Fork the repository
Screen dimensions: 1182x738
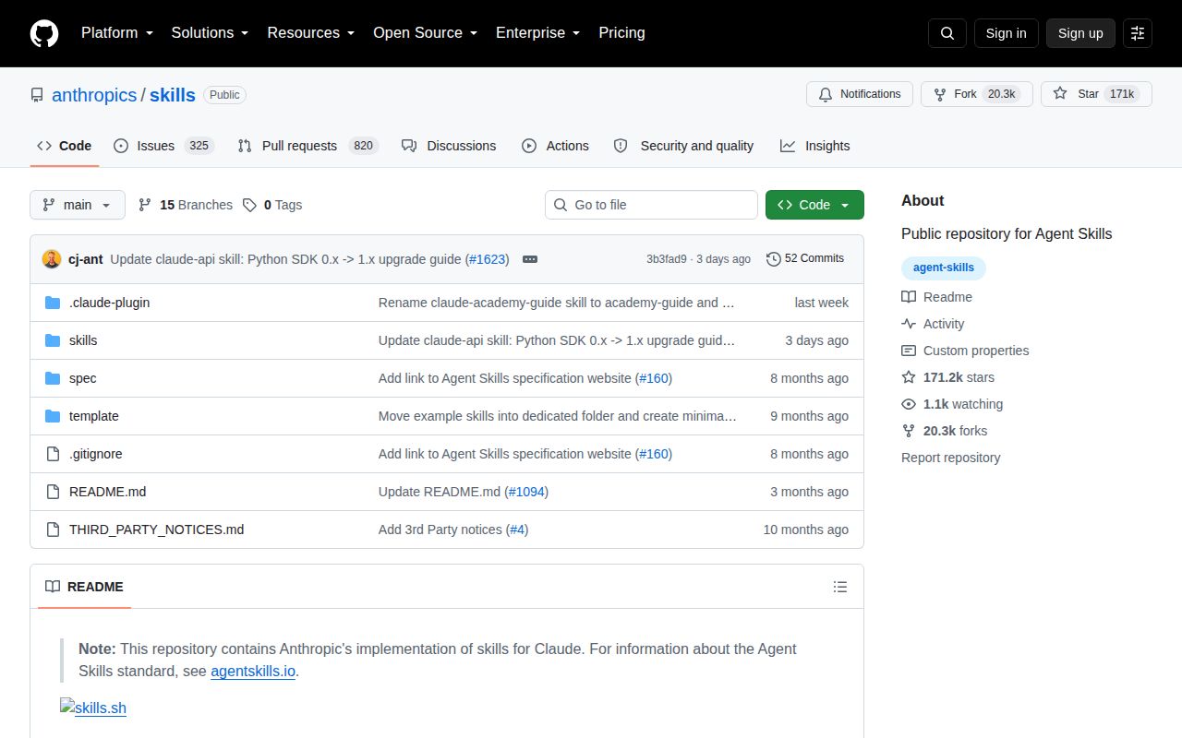tap(977, 94)
